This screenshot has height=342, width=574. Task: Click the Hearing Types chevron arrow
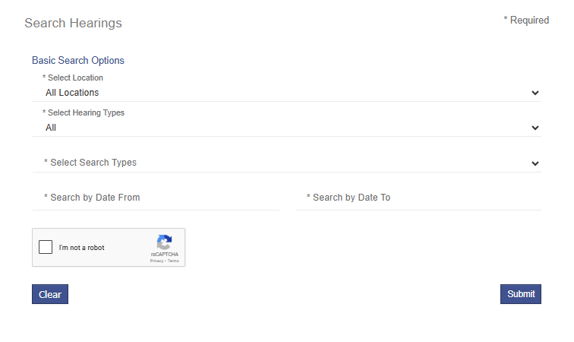tap(535, 128)
